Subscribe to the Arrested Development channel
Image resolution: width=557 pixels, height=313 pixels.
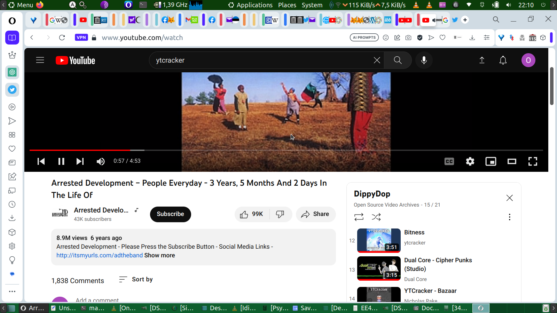click(171, 214)
